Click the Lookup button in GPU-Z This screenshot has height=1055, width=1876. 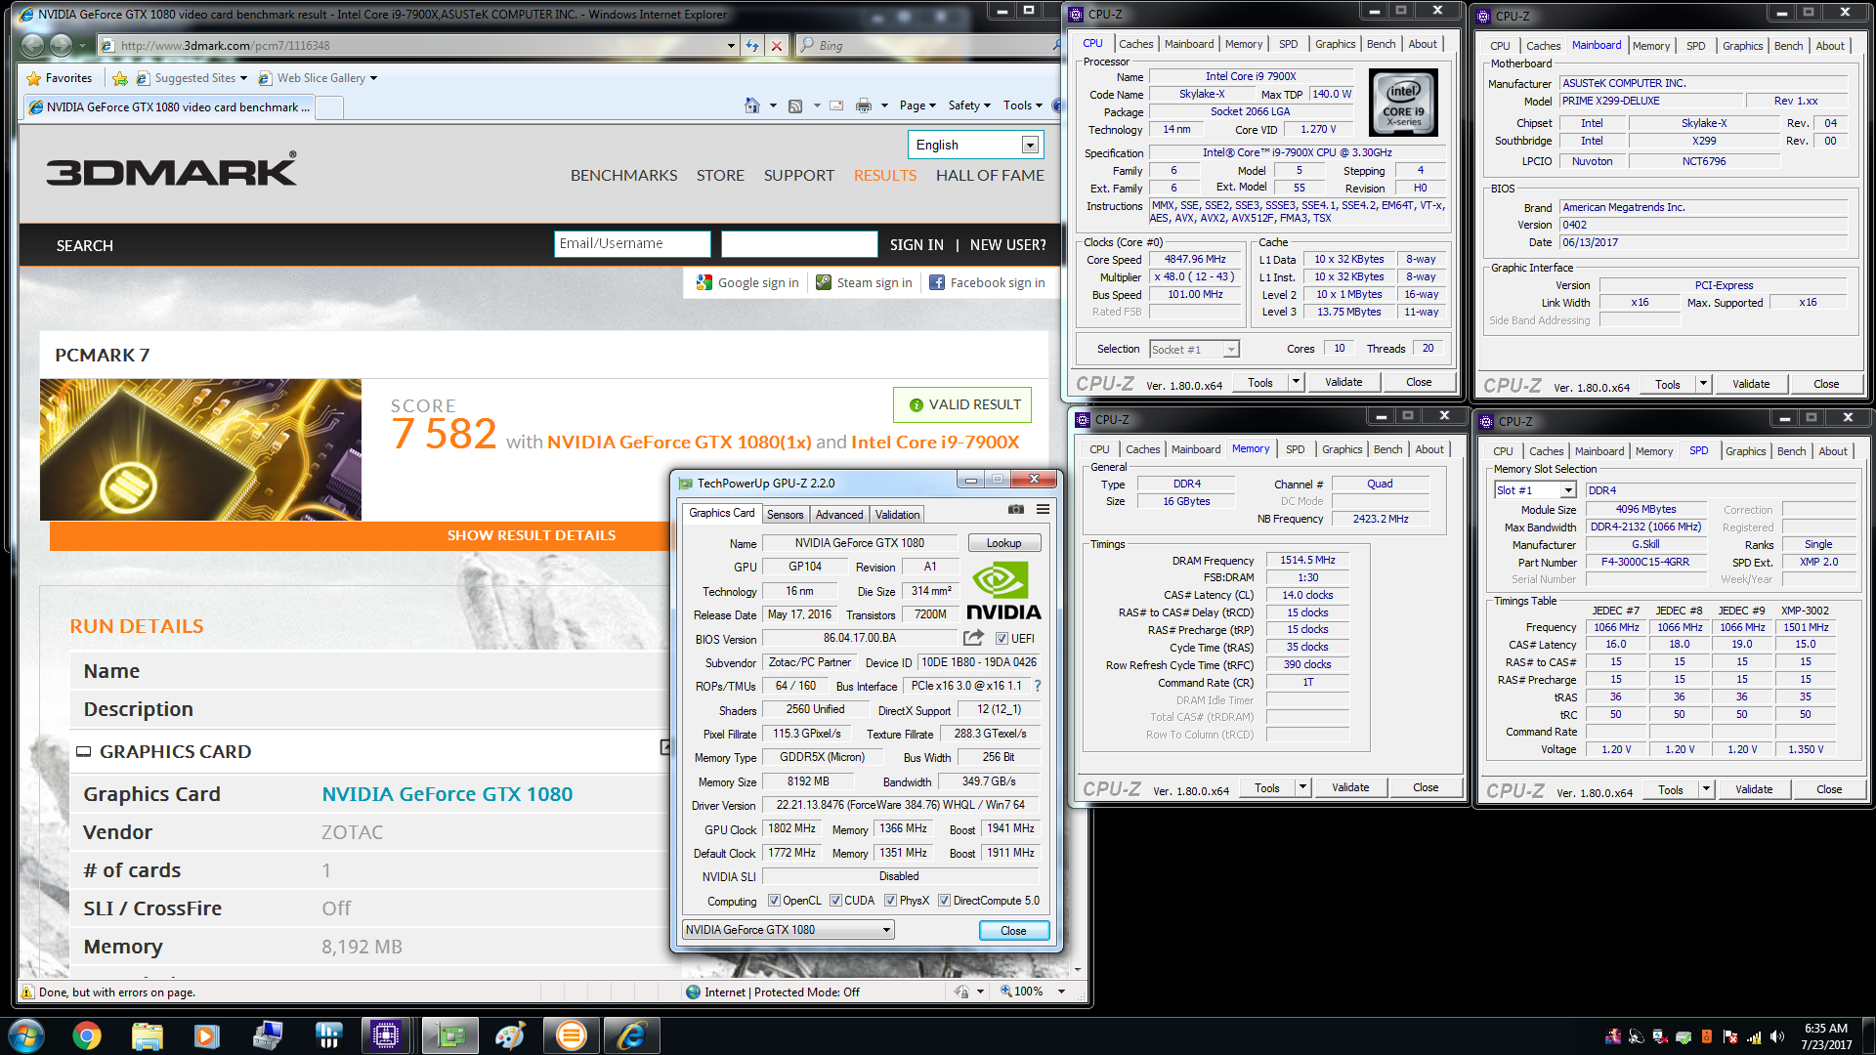tap(1003, 543)
